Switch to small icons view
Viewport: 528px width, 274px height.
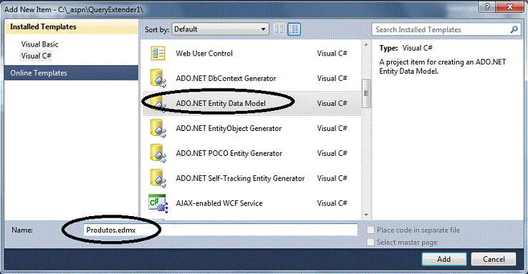click(x=279, y=29)
